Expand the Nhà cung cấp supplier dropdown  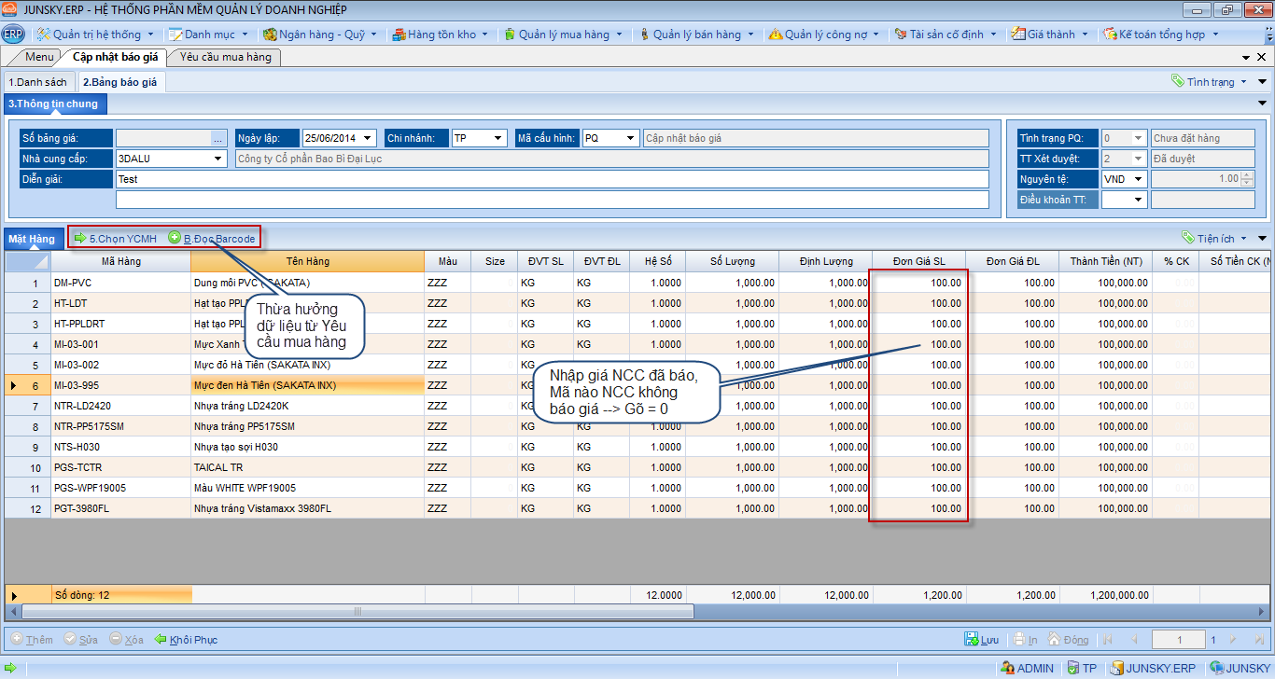tap(218, 159)
